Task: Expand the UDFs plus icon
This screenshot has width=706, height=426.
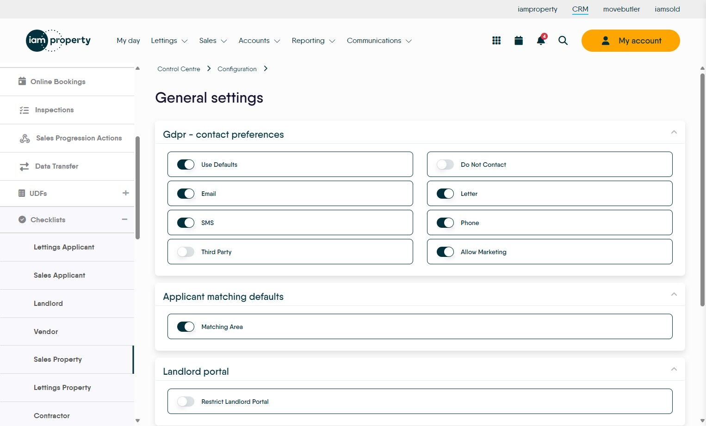Action: point(125,193)
